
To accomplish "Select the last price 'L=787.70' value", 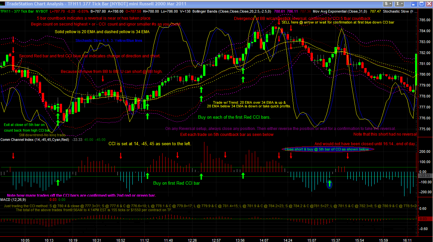I will click(57, 11).
